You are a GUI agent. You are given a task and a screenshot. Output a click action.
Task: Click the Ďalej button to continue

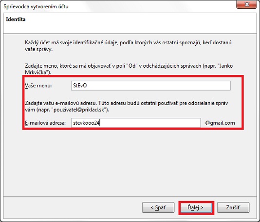pyautogui.click(x=196, y=207)
